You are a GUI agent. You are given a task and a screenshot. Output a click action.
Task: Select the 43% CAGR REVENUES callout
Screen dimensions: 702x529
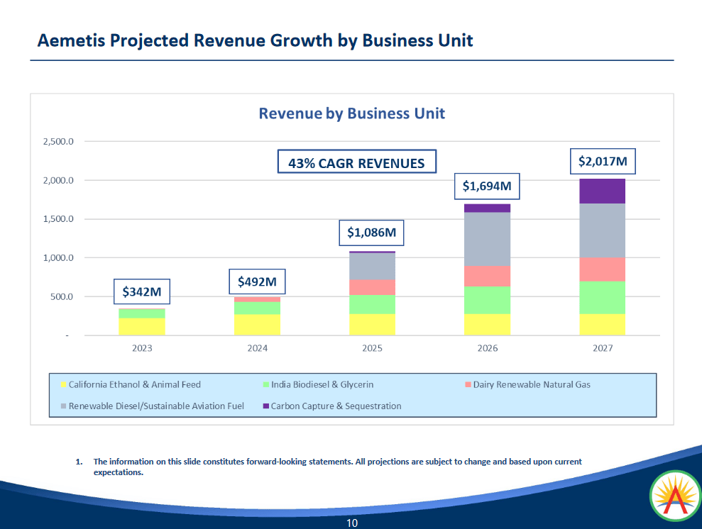point(357,162)
